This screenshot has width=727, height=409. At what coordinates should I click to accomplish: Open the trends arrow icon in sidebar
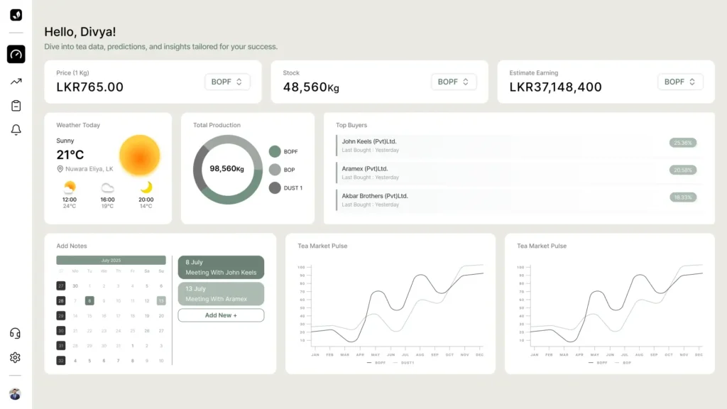(16, 82)
